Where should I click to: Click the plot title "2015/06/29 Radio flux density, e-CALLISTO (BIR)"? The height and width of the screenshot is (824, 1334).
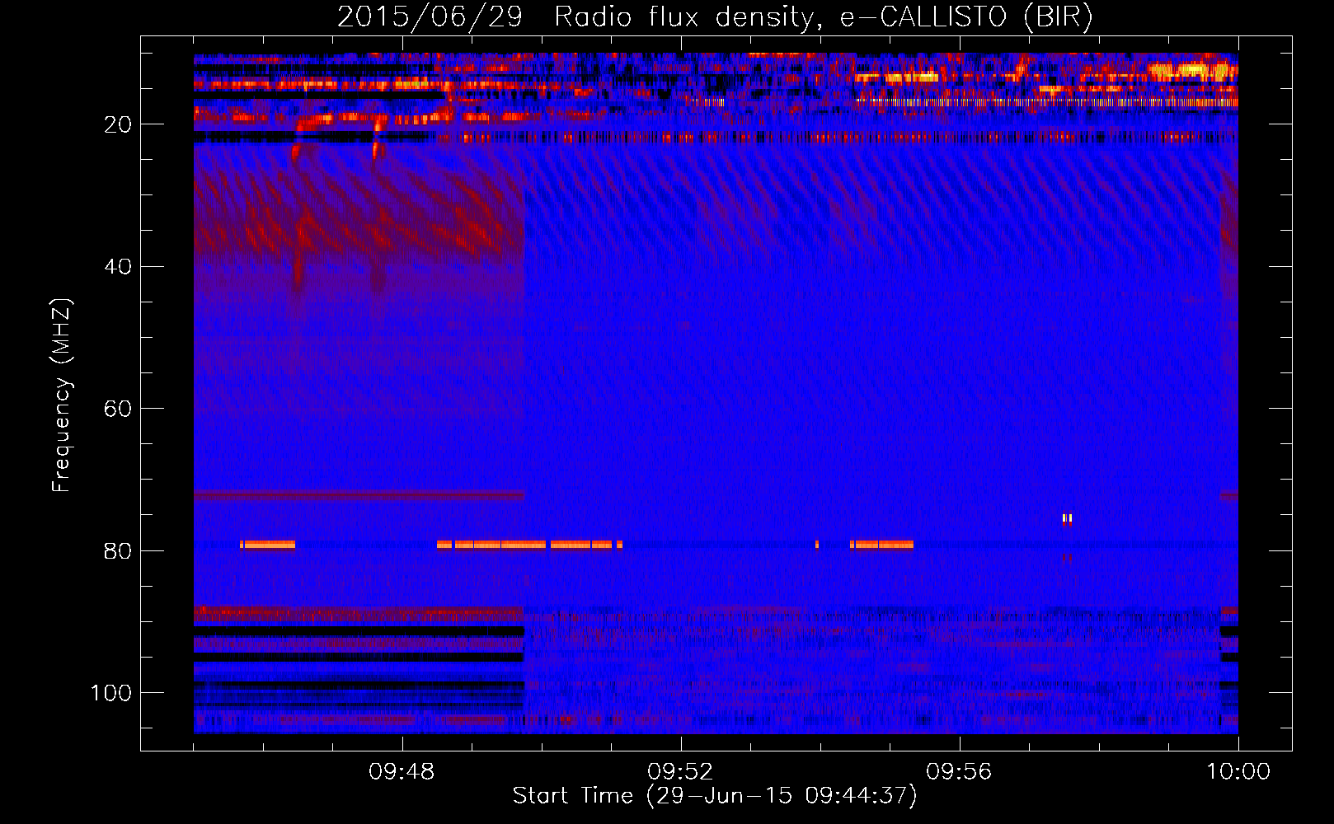click(715, 17)
